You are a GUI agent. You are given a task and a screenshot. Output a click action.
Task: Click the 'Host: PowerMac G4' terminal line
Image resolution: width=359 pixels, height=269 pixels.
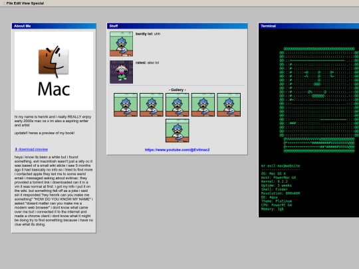279,177
